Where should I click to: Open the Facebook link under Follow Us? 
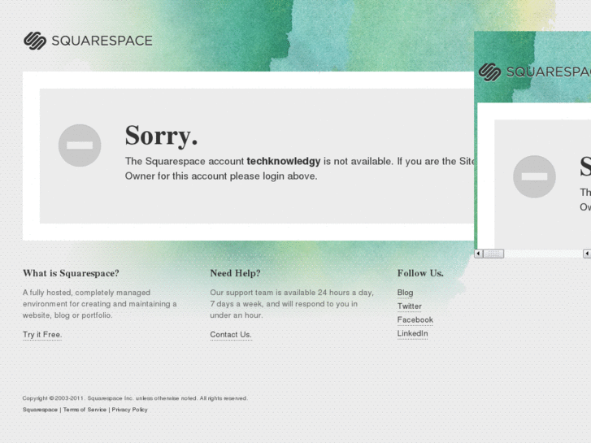[415, 319]
